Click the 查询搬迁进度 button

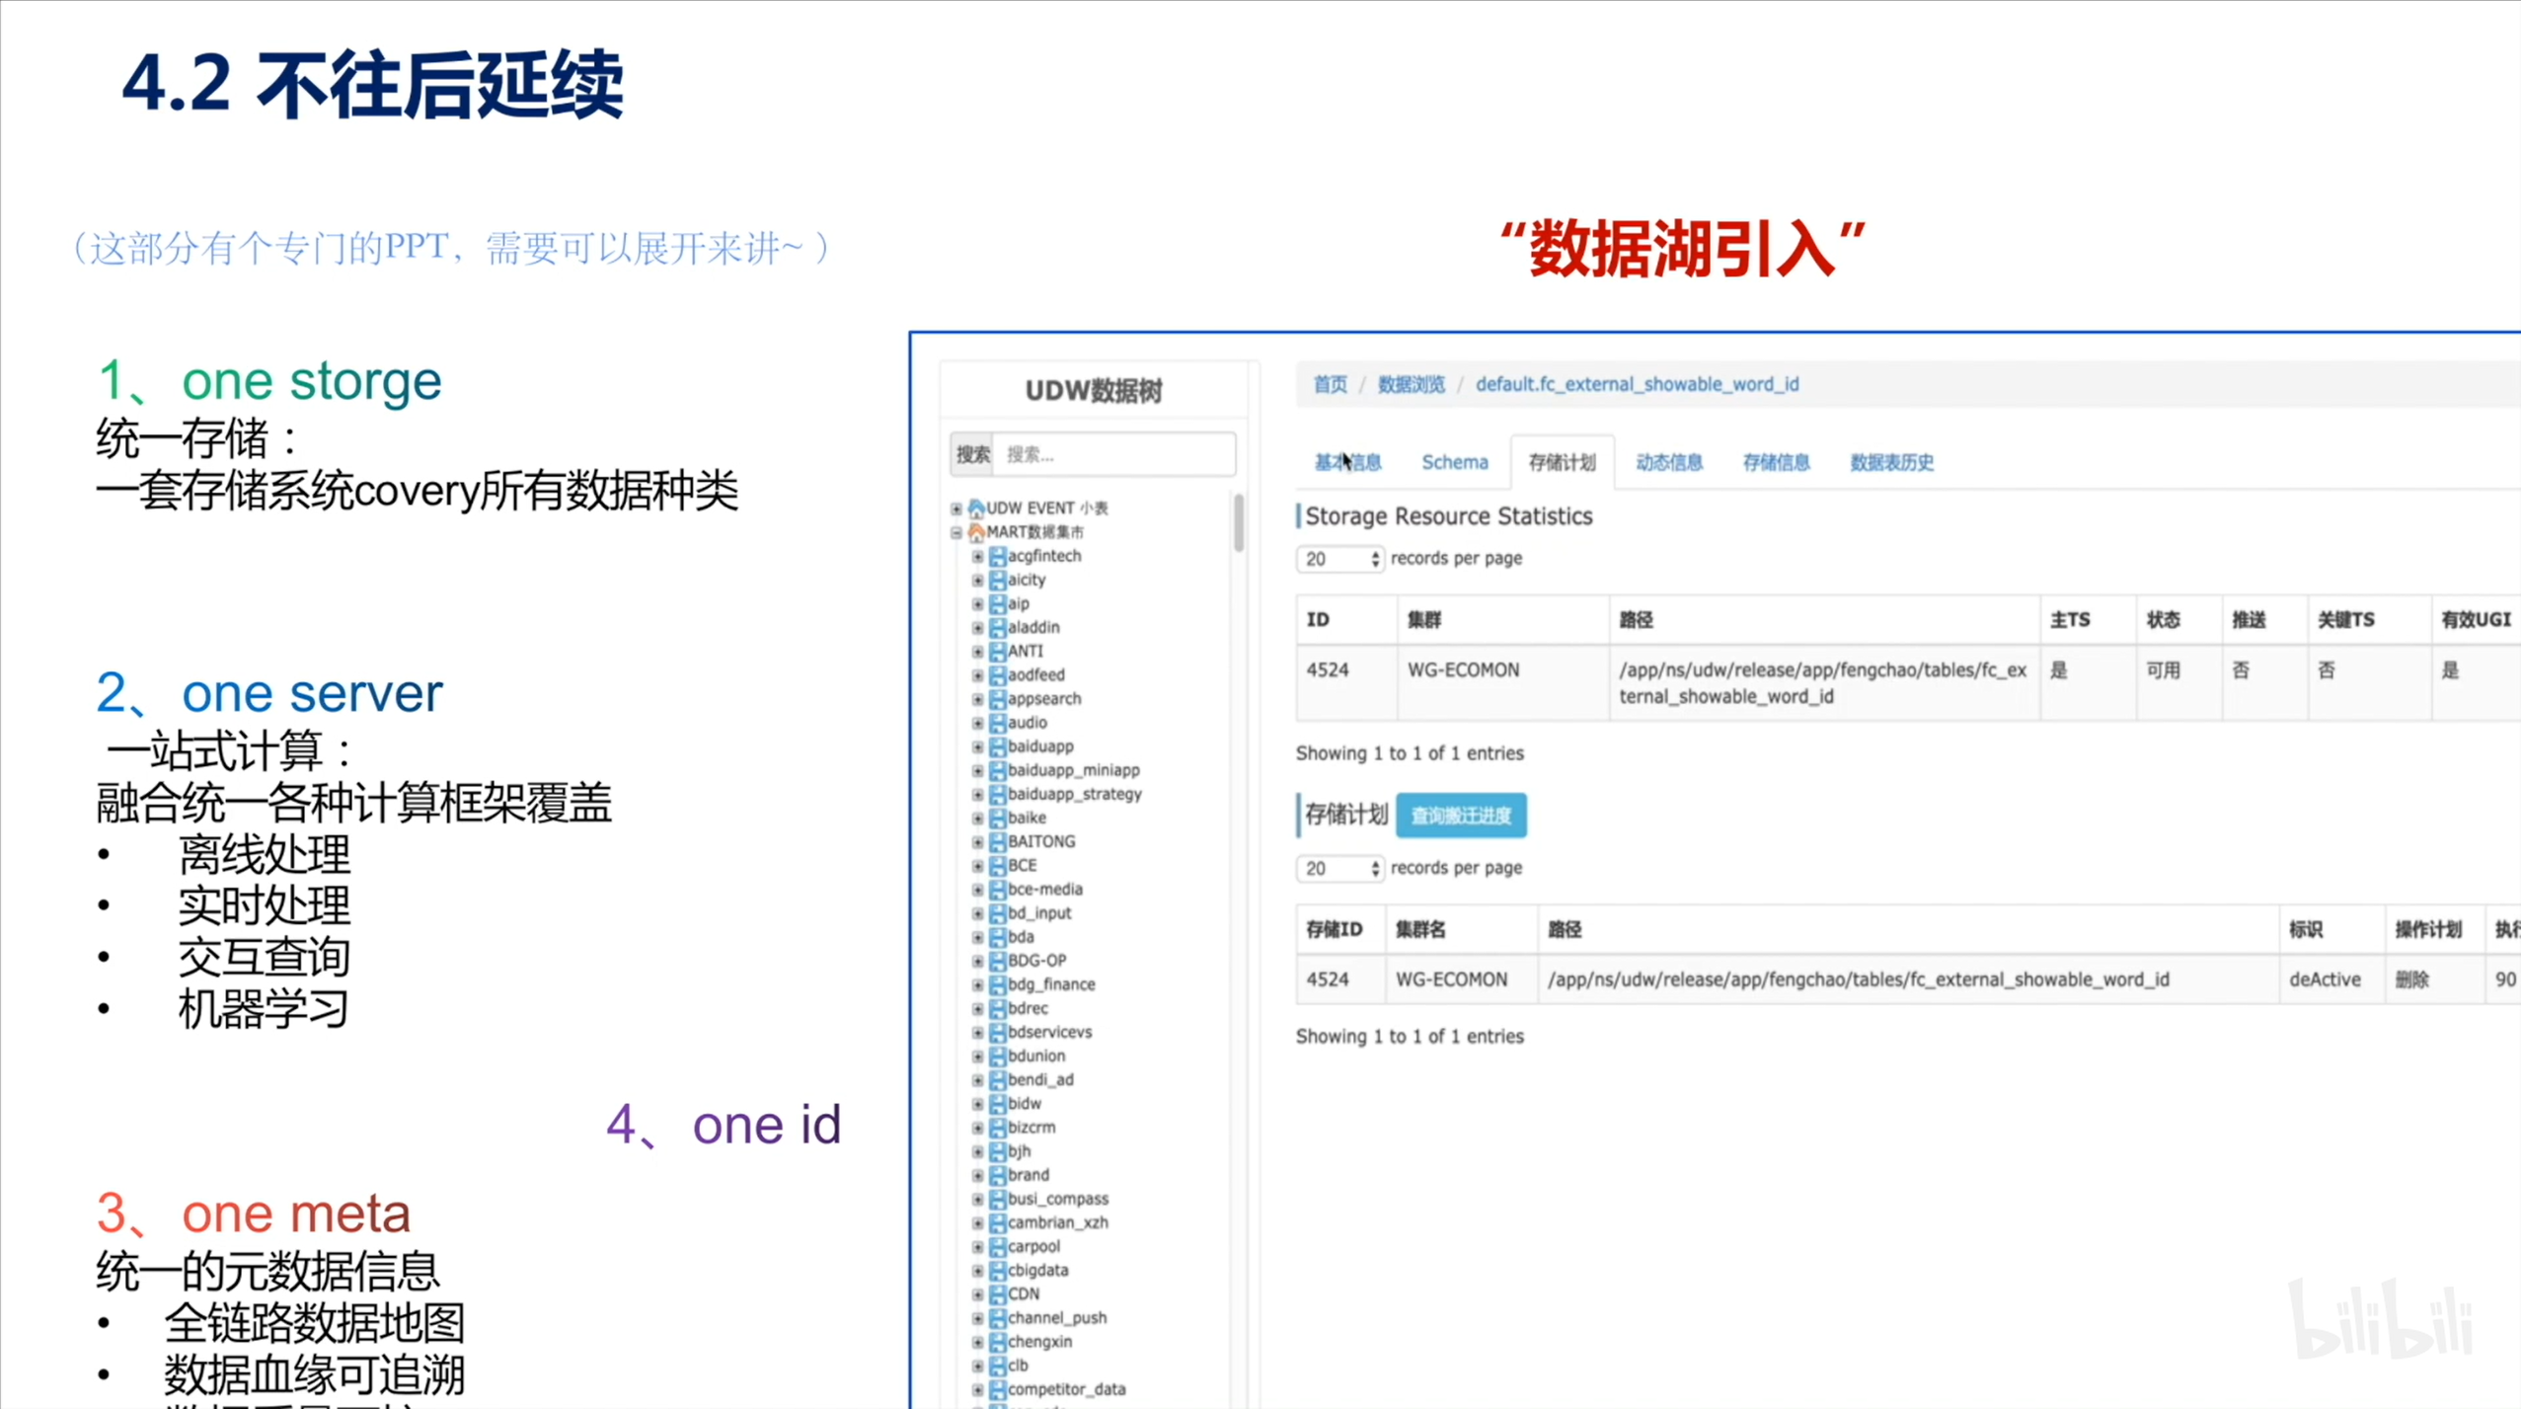click(1460, 816)
